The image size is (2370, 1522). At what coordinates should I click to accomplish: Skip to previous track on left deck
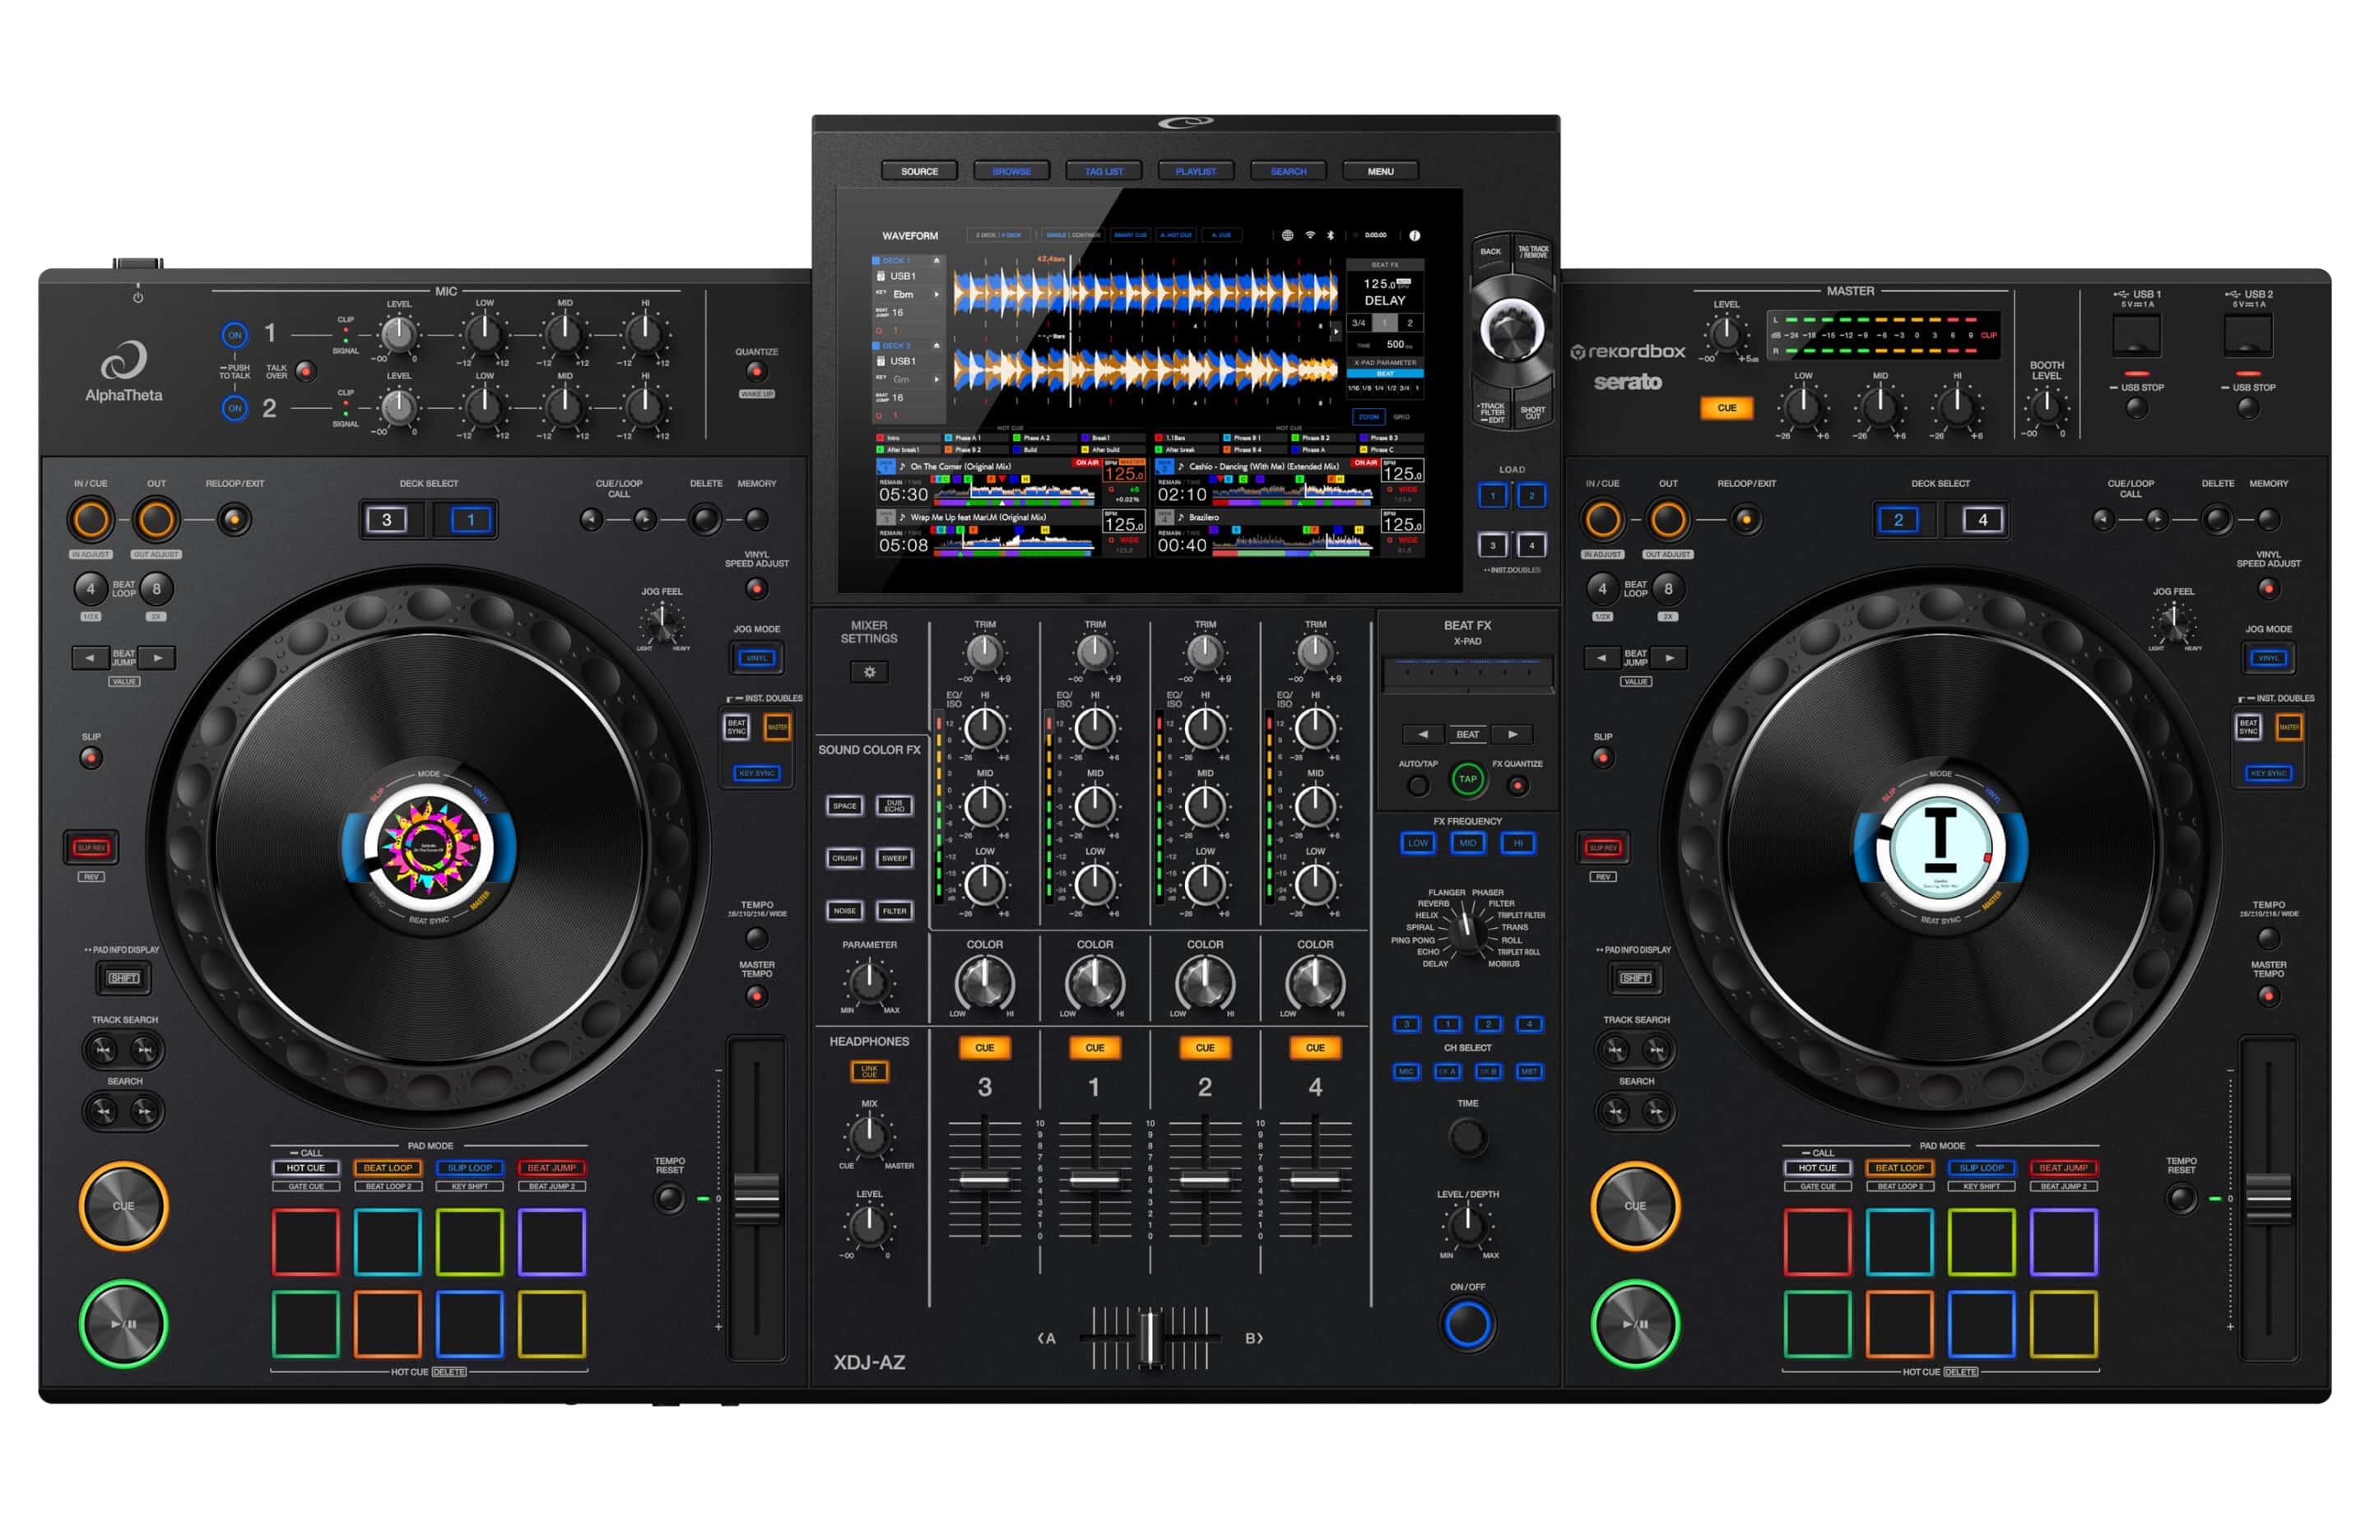(x=103, y=1050)
